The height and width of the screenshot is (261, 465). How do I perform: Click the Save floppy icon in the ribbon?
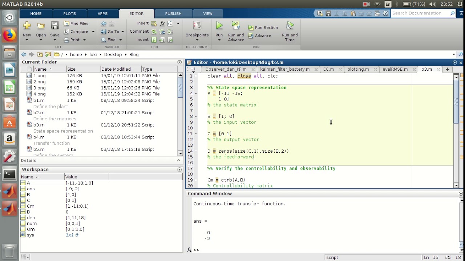pos(54,26)
